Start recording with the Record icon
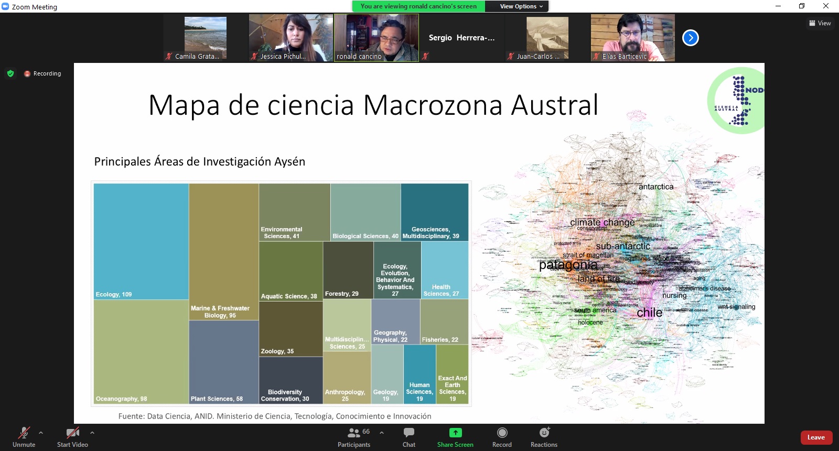The image size is (839, 451). pos(502,433)
